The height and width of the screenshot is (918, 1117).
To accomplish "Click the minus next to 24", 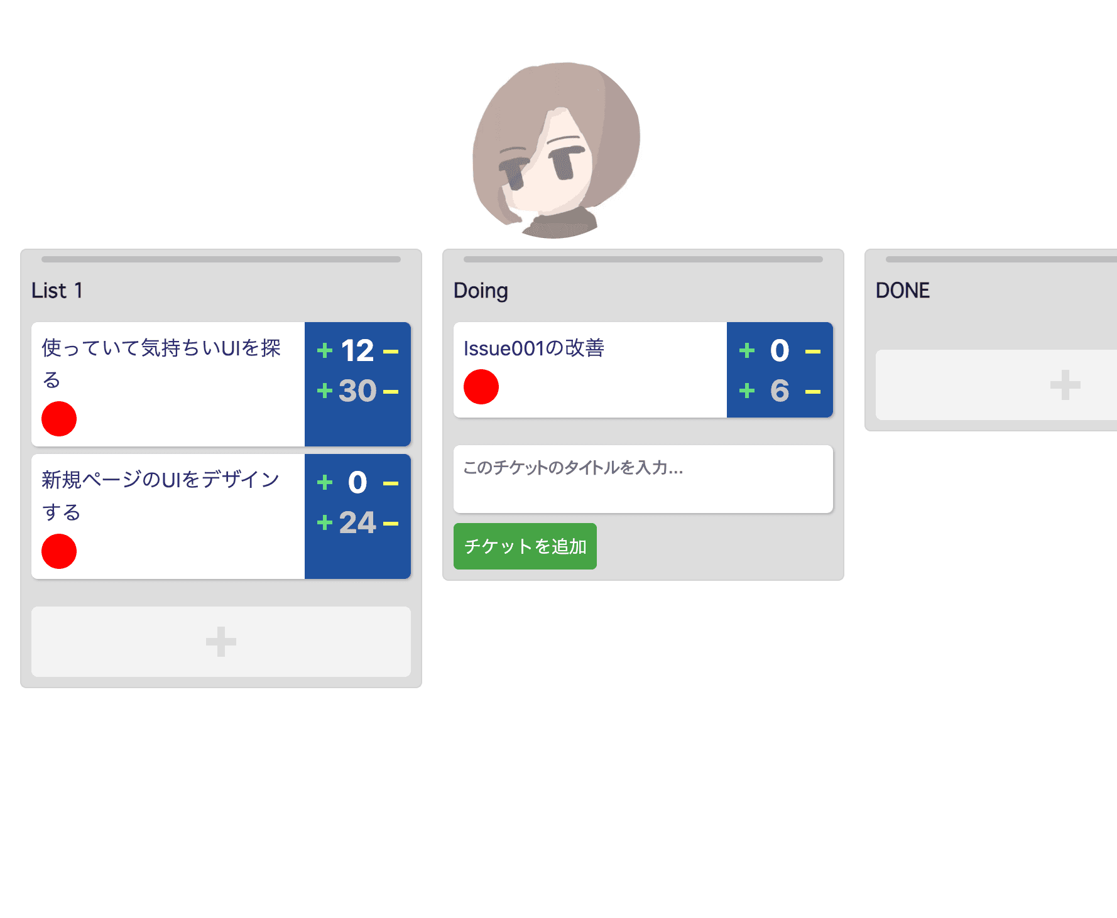I will 391,524.
